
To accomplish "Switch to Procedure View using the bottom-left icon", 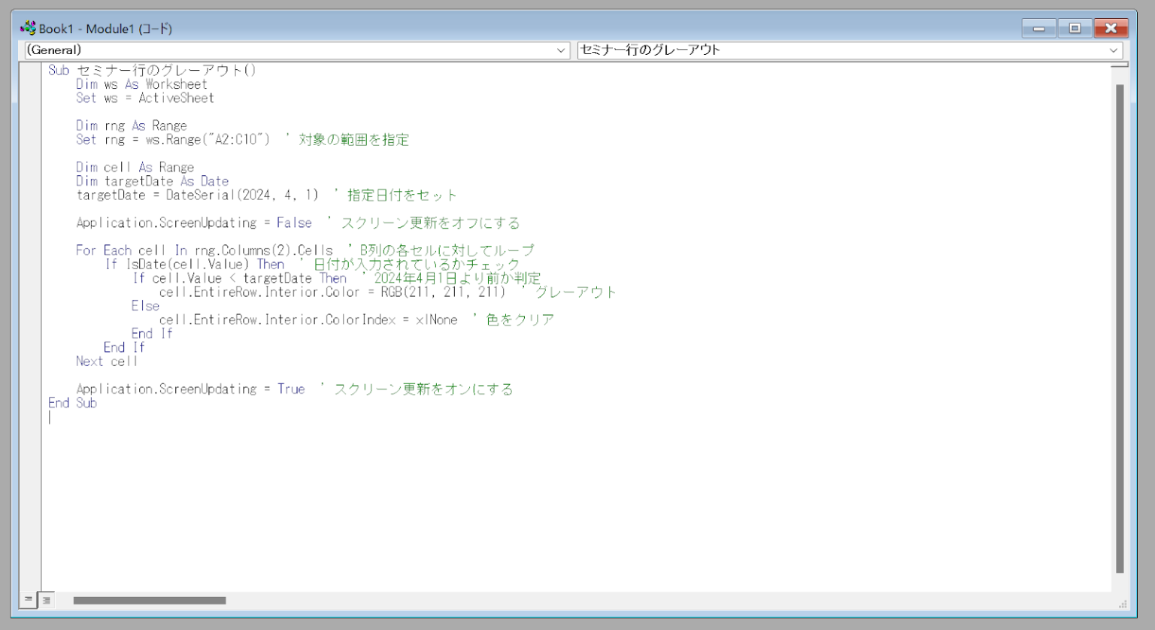I will point(28,599).
